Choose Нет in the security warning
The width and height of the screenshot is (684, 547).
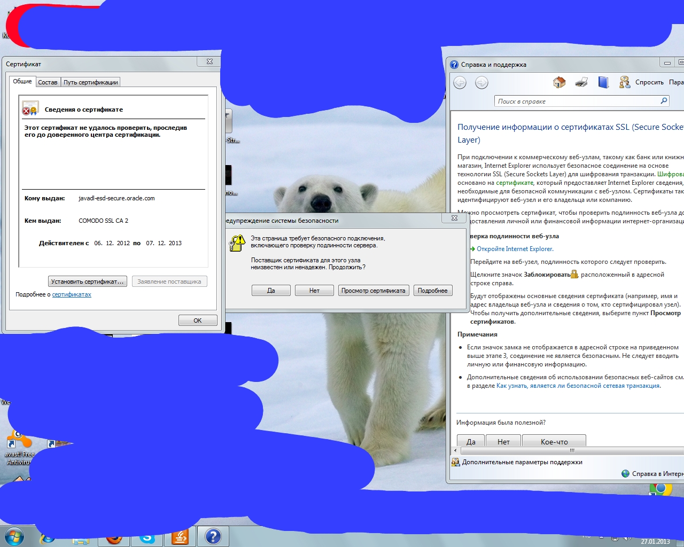[314, 291]
